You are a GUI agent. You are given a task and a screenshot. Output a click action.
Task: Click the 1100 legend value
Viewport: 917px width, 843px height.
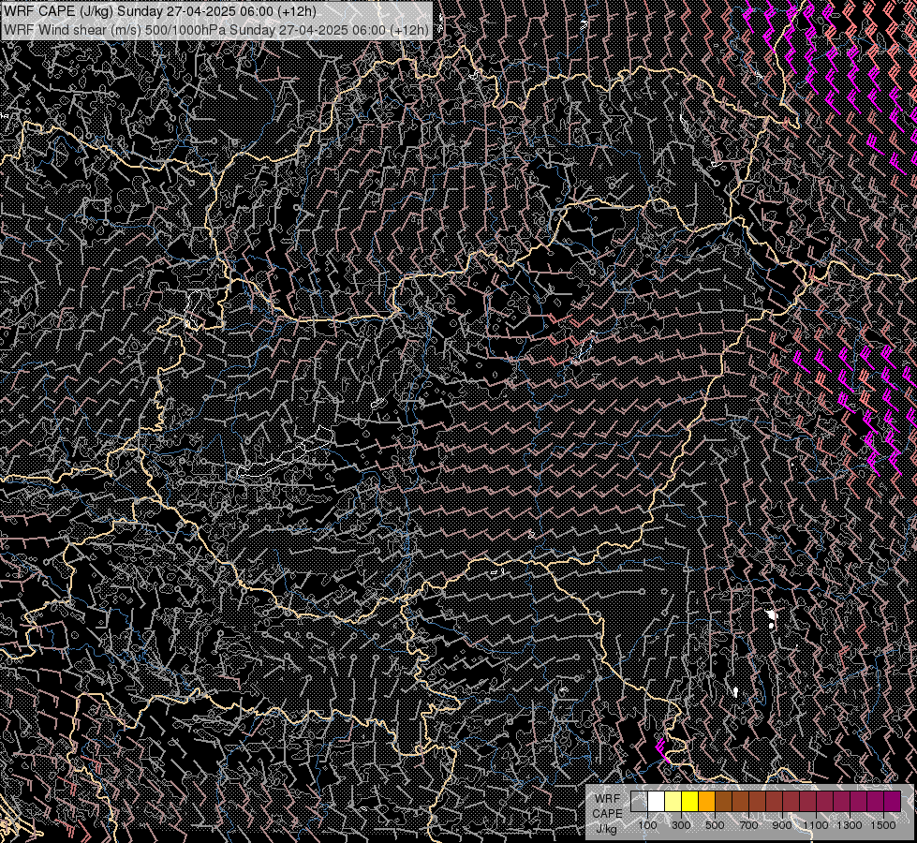pyautogui.click(x=815, y=825)
